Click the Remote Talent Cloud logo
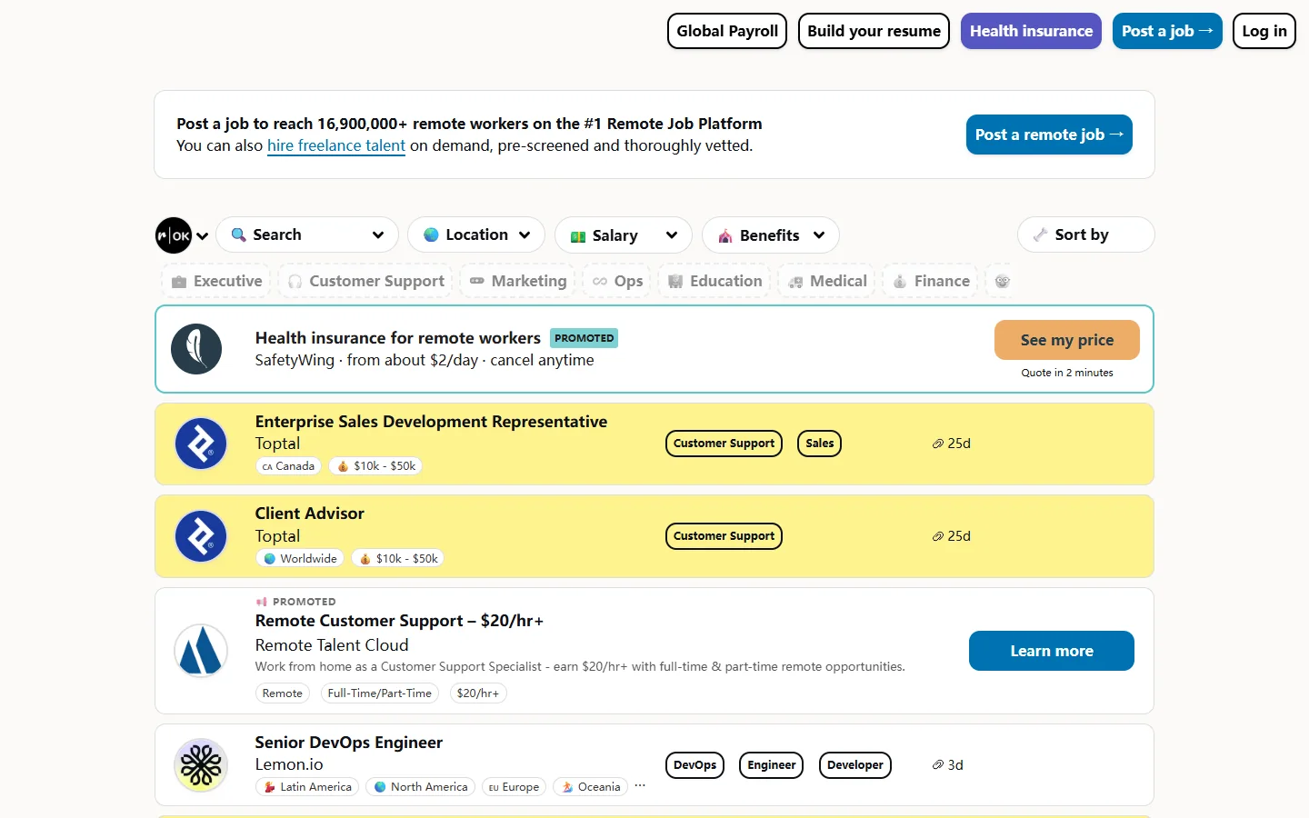 click(201, 651)
